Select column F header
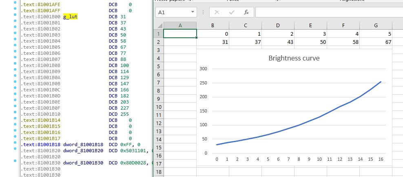The image size is (403, 177). [x=343, y=25]
